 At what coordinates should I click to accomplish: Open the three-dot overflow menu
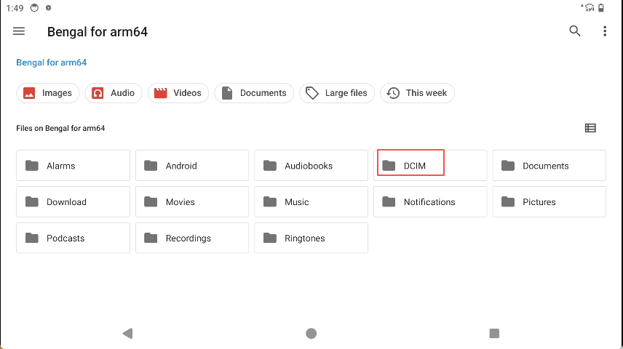click(605, 31)
